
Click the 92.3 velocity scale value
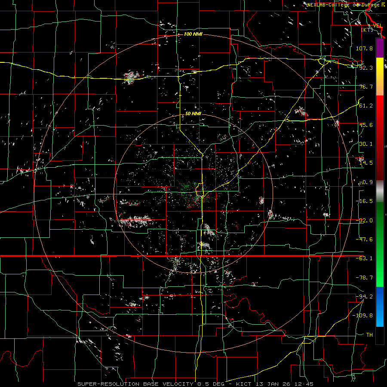[x=366, y=68]
